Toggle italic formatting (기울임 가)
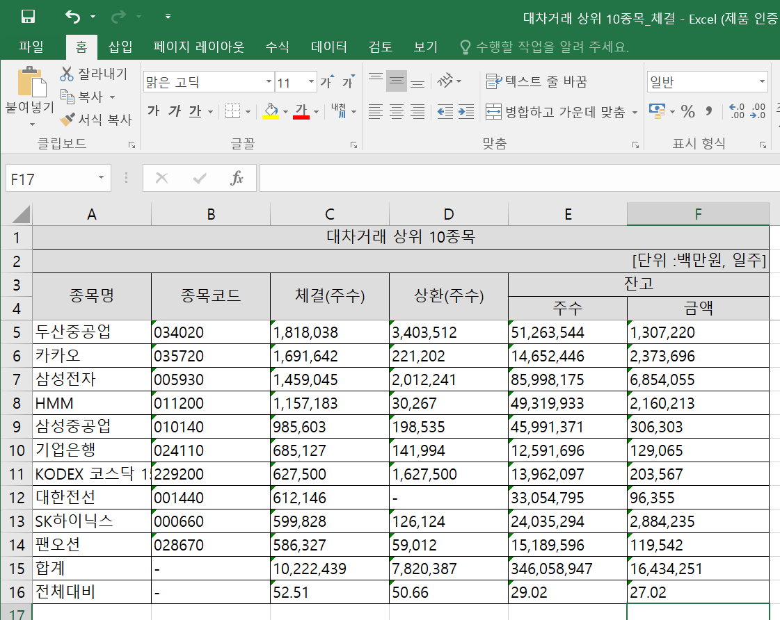 175,111
